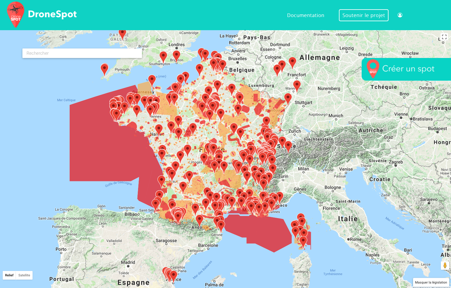The height and width of the screenshot is (288, 451).
Task: Click the Allemagne country label
Action: (320, 57)
